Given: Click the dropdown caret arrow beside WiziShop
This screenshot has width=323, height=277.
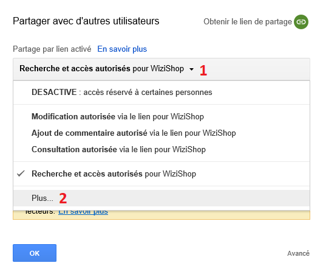Looking at the screenshot, I should pos(191,69).
